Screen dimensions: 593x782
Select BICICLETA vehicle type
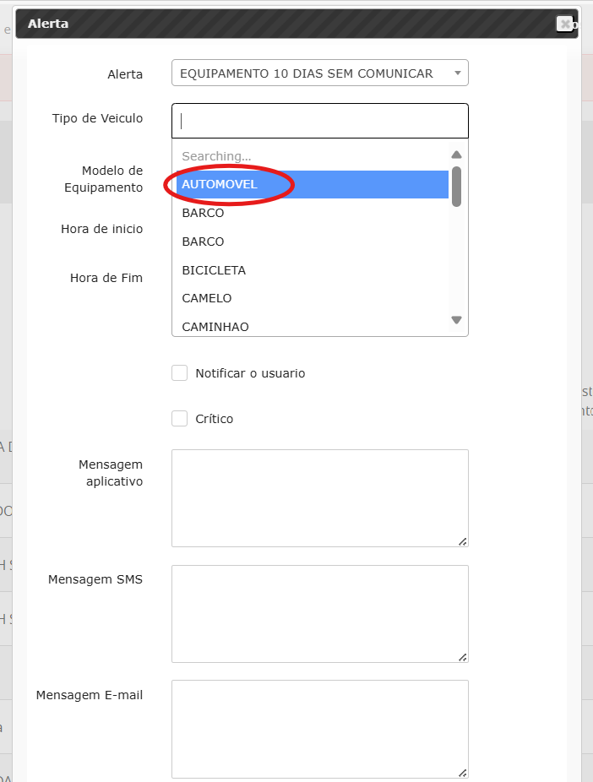point(313,269)
